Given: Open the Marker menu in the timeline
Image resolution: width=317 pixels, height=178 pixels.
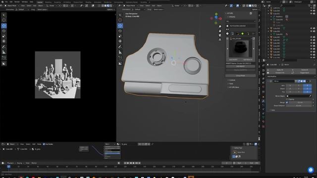Looking at the screenshot, I should point(34,163).
